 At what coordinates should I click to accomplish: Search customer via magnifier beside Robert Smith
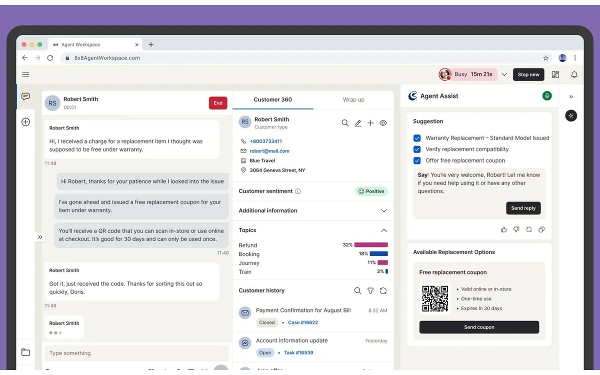(x=345, y=123)
